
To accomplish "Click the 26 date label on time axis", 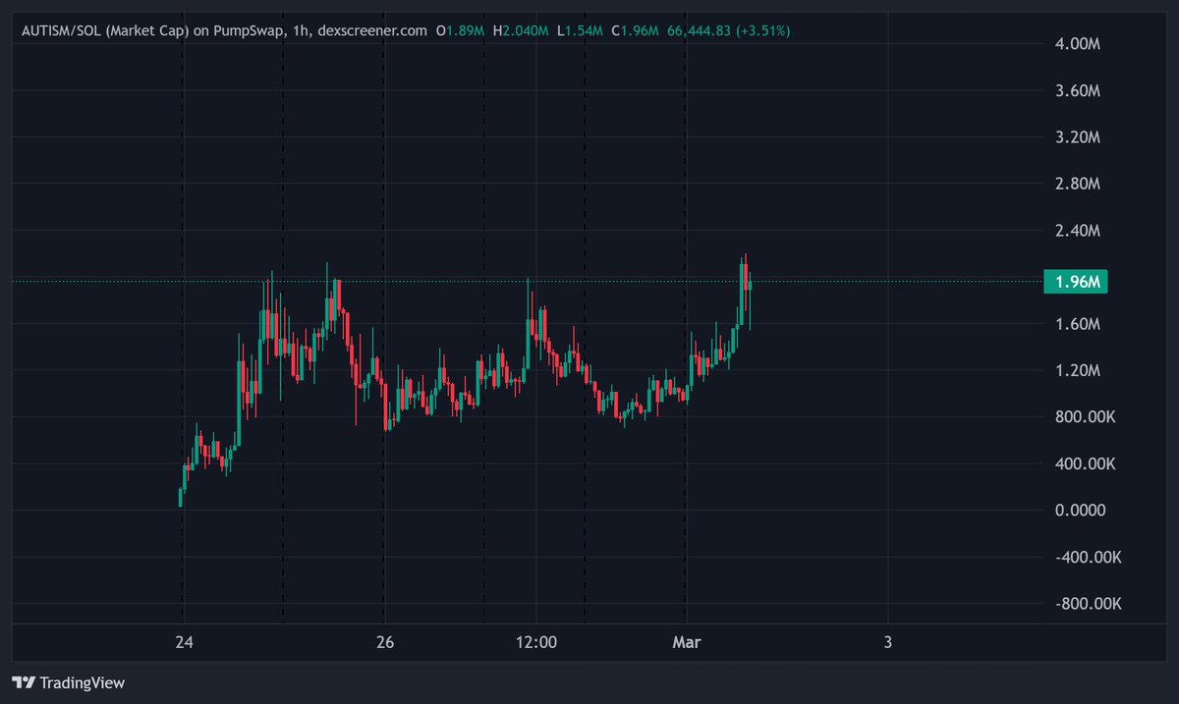I will click(384, 643).
